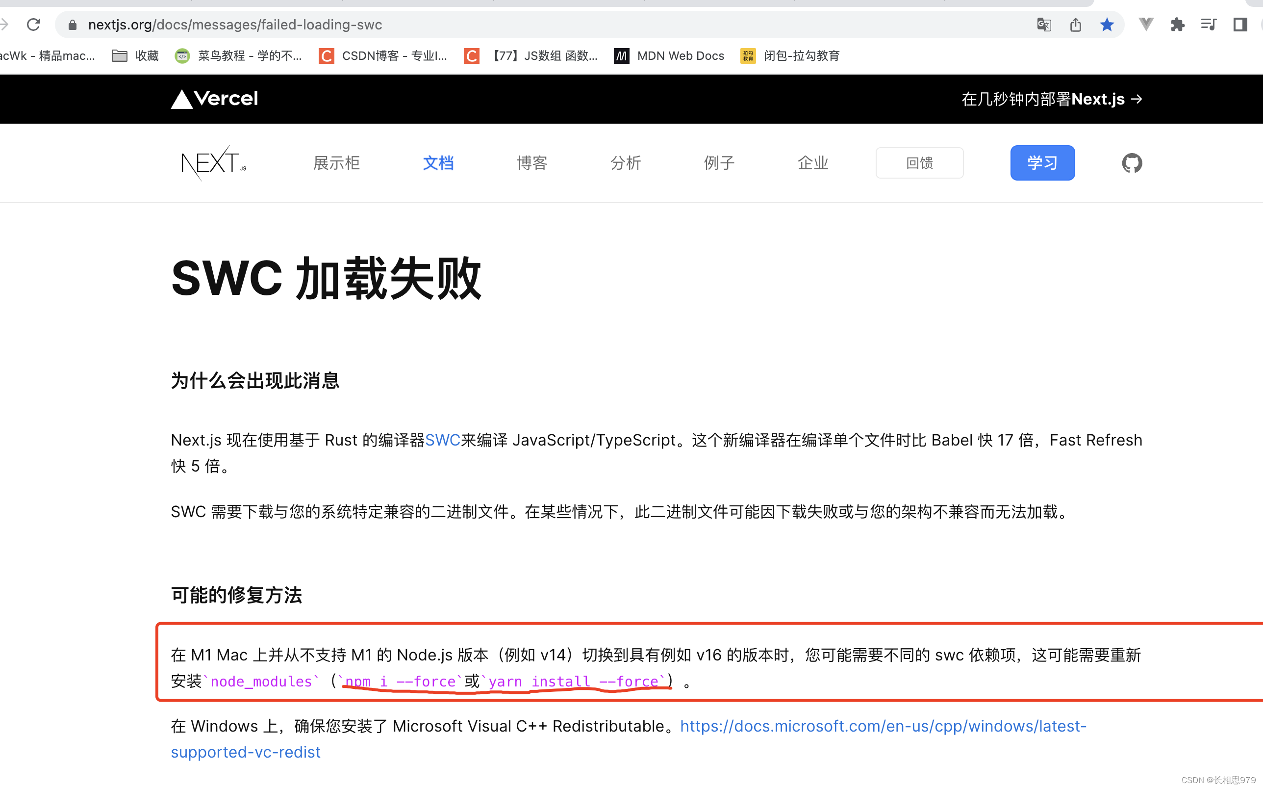Click the lock icon in address bar
Viewport: 1263px width, 789px height.
[73, 25]
